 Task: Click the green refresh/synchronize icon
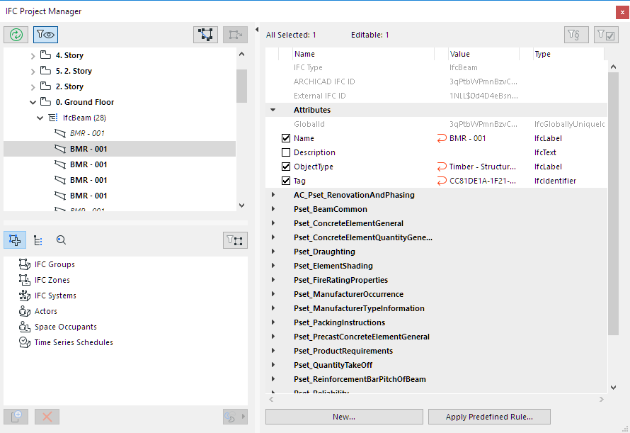point(16,34)
